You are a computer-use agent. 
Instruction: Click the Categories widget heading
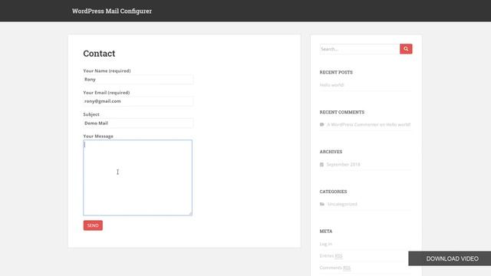(333, 192)
